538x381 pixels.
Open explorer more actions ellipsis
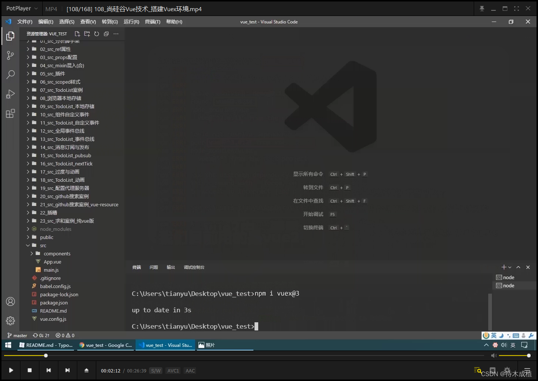tap(116, 34)
